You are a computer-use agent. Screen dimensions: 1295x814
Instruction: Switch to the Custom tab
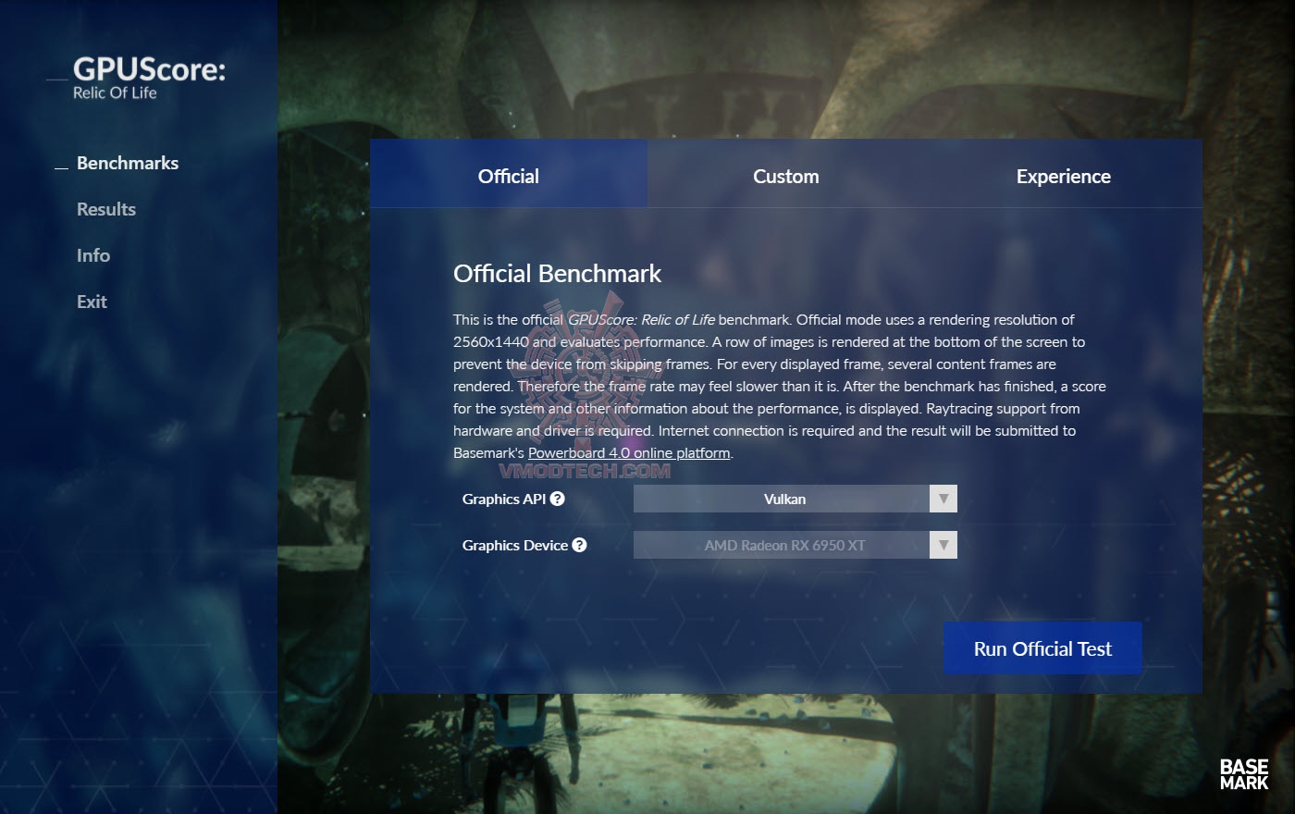click(786, 174)
